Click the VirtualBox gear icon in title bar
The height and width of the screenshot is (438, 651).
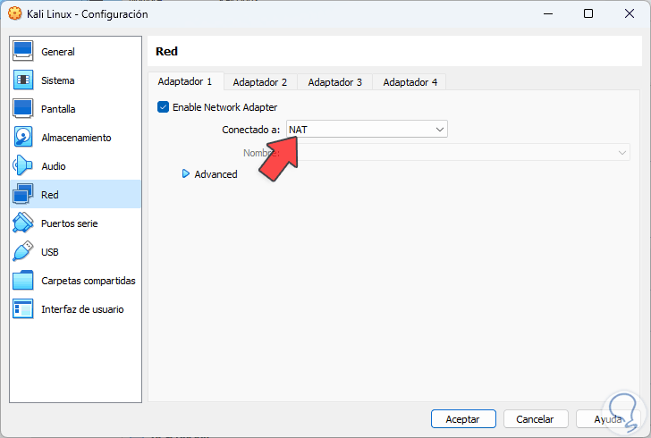[15, 13]
